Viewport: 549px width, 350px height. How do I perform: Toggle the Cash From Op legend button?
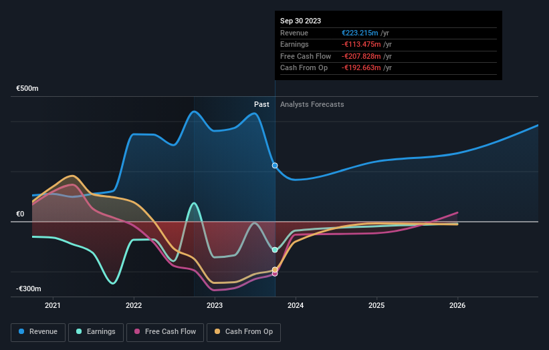243,332
